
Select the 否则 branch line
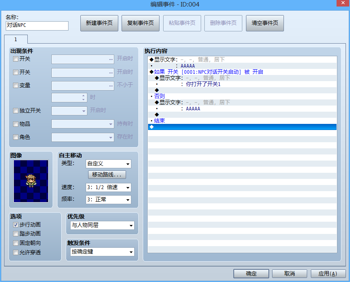[x=242, y=96]
